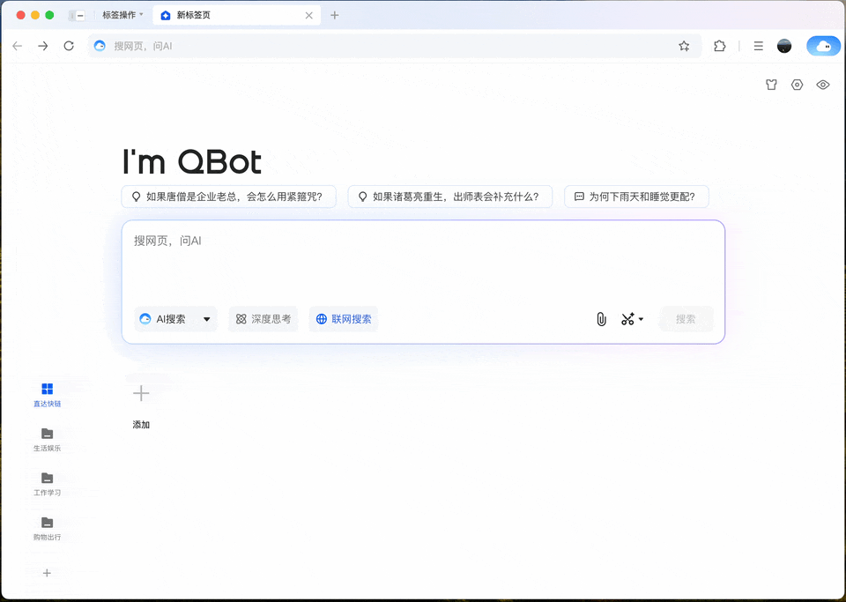Open the settings gear icon top right

pos(797,84)
